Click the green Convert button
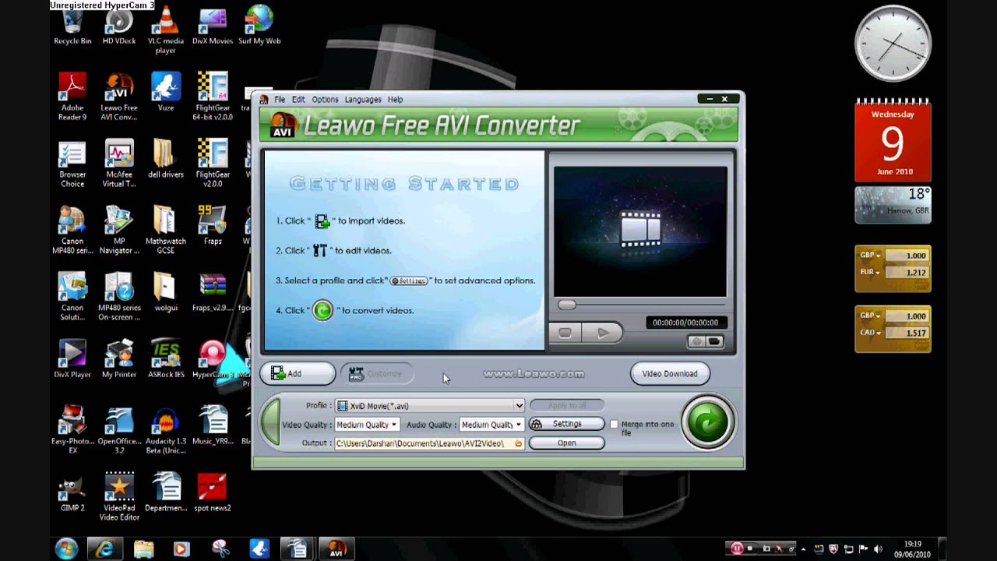The width and height of the screenshot is (997, 561). (707, 423)
